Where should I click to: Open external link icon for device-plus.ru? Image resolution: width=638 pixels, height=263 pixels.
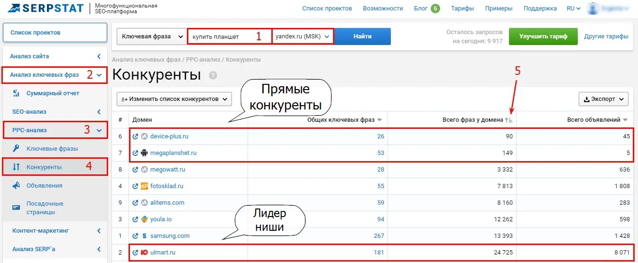(x=135, y=136)
